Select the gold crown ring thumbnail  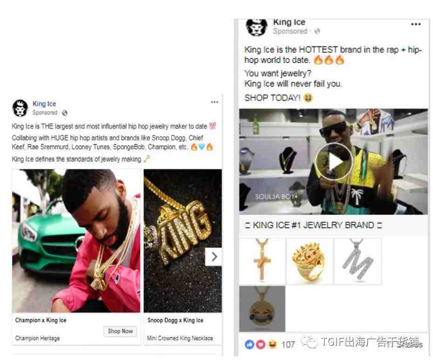(310, 261)
